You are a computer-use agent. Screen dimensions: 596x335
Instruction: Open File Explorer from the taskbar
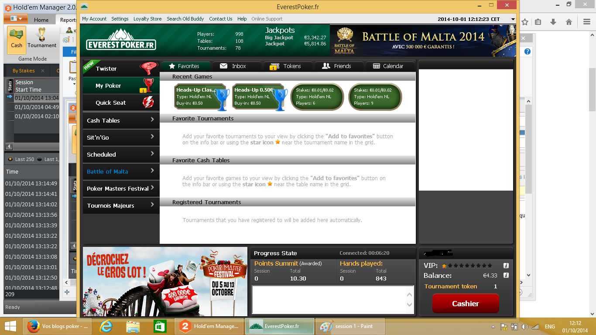coord(133,326)
